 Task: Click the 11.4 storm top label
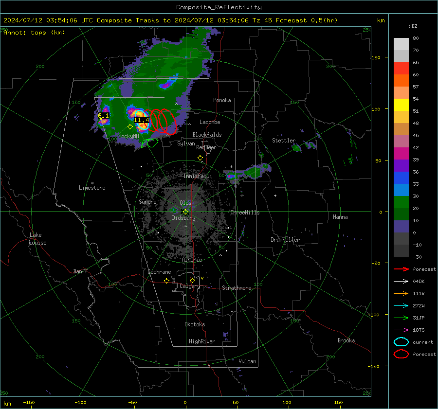[x=141, y=120]
